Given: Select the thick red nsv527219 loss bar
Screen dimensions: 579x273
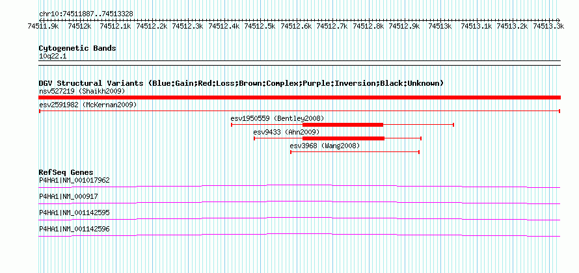Looking at the screenshot, I should click(x=299, y=97).
